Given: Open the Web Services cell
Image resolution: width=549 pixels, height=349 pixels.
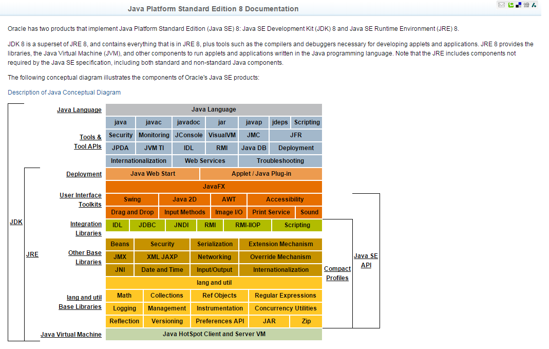Looking at the screenshot, I should [205, 161].
